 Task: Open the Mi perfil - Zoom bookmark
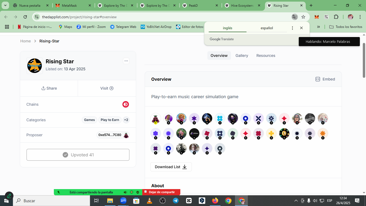tap(91, 27)
